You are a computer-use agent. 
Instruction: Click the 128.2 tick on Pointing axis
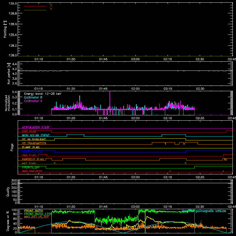pyautogui.click(x=13, y=45)
